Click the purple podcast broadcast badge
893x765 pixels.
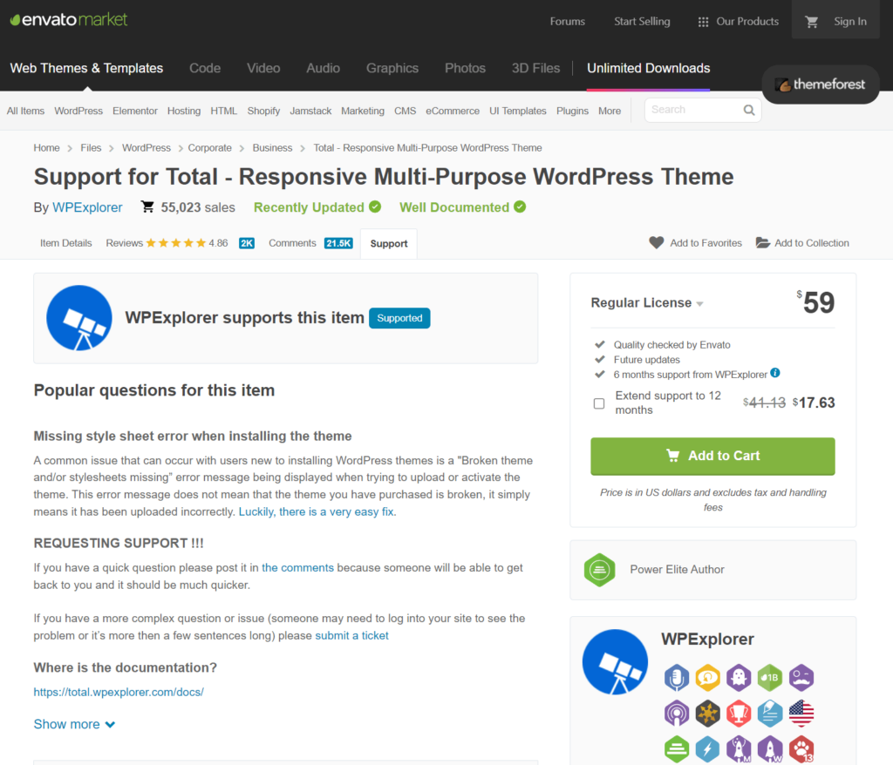click(x=677, y=714)
